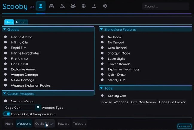The image size is (194, 130).
Task: Open the network hierarchy icon tab
Action: click(62, 6)
